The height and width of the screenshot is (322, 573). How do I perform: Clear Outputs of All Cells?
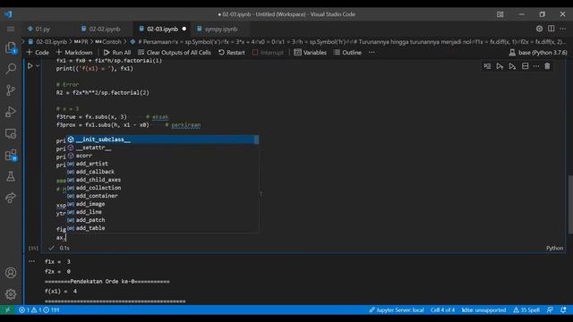175,53
